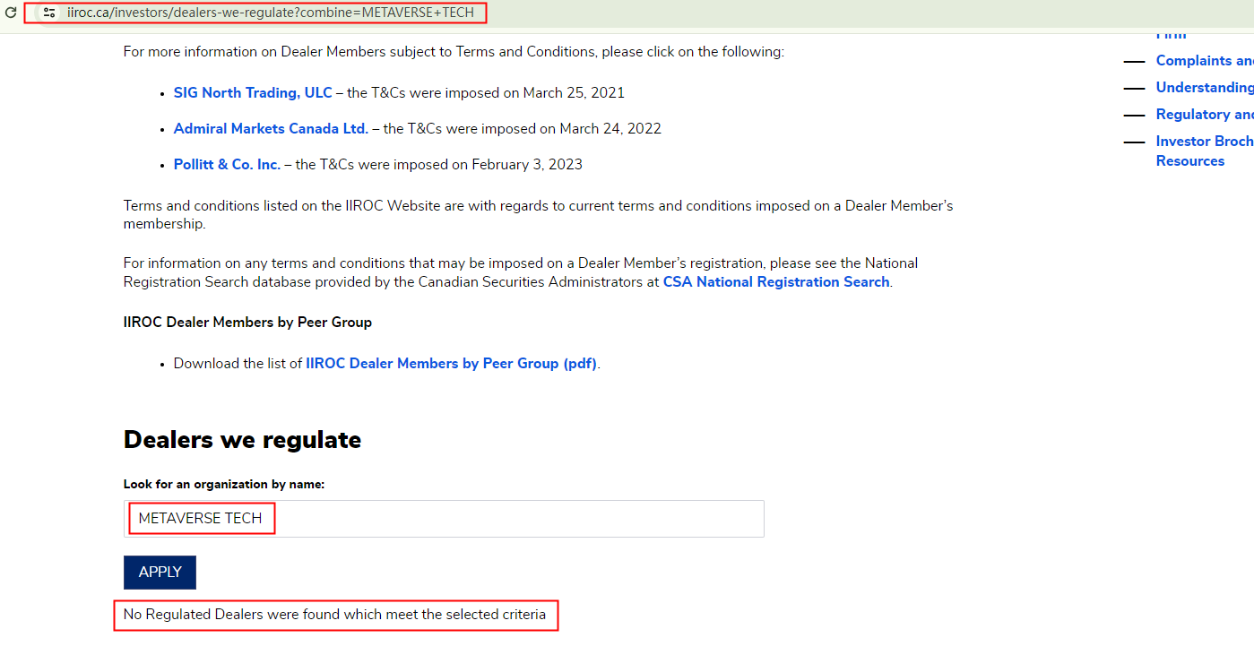This screenshot has width=1254, height=655.
Task: Open site information icon in address bar
Action: click(49, 13)
